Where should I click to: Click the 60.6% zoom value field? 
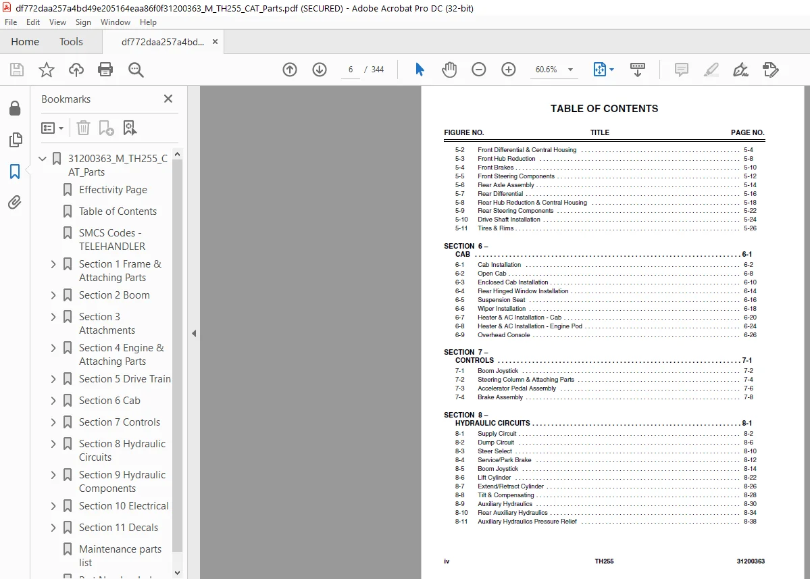point(547,70)
